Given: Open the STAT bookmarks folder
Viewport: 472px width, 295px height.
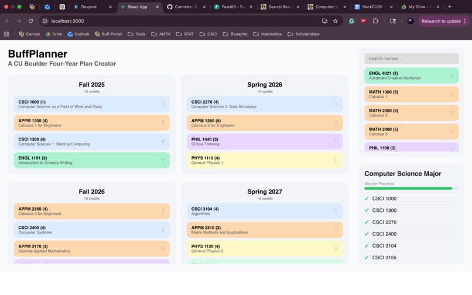Looking at the screenshot, I should pos(185,34).
